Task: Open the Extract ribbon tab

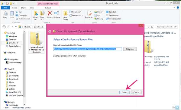Action: tap(48, 8)
